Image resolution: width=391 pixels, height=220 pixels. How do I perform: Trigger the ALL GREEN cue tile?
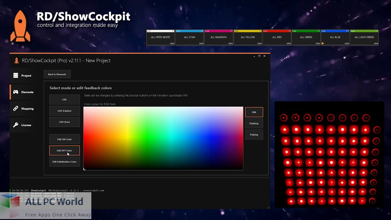pos(306,37)
